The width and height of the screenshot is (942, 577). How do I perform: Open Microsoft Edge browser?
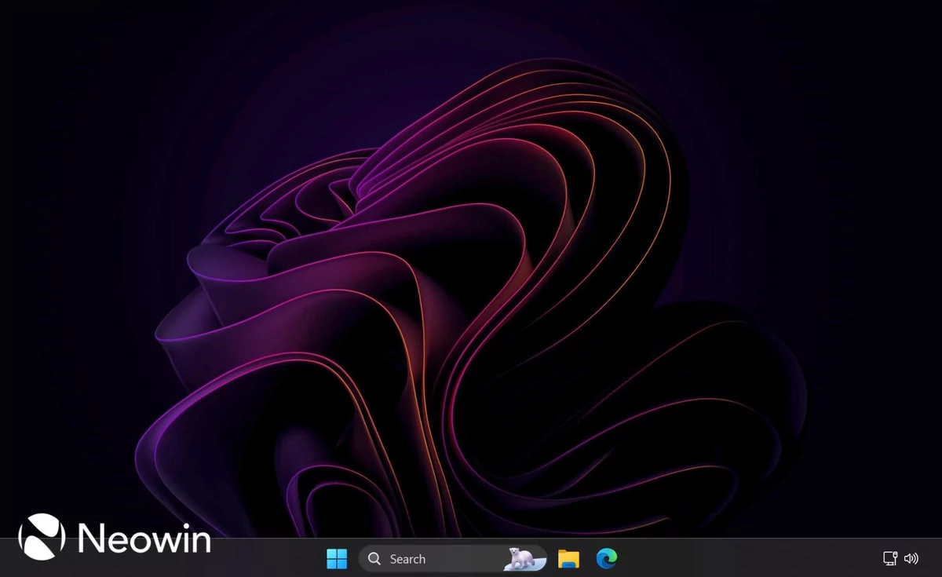click(606, 558)
